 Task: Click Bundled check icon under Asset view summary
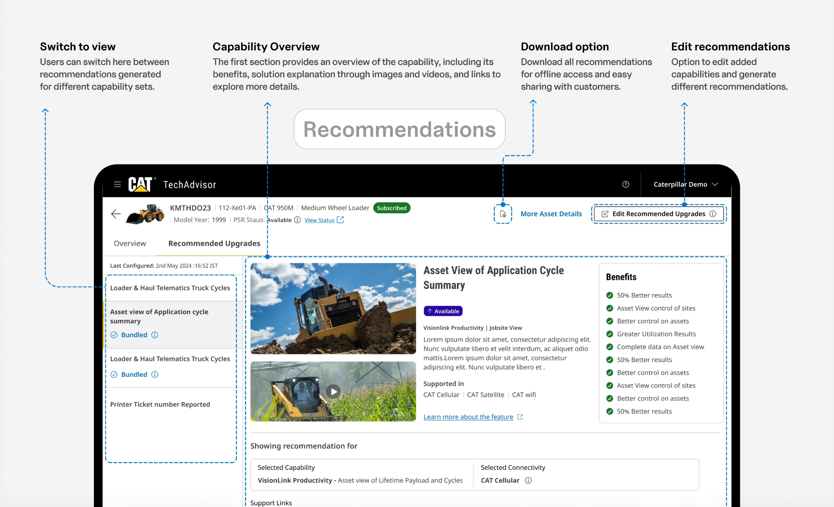click(x=114, y=335)
